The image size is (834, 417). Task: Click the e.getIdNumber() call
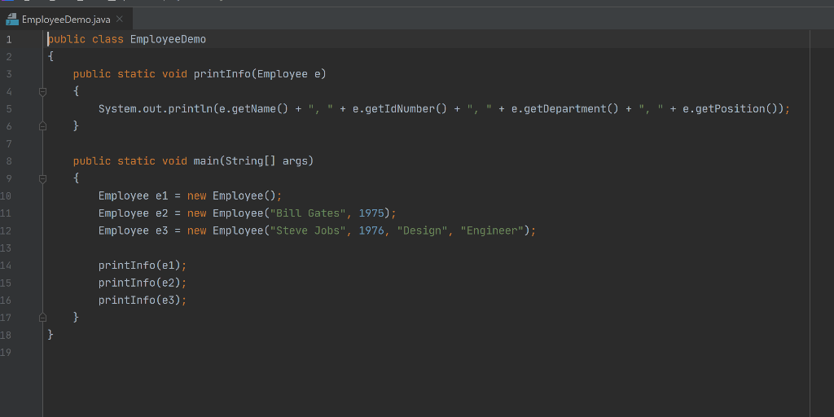point(399,109)
